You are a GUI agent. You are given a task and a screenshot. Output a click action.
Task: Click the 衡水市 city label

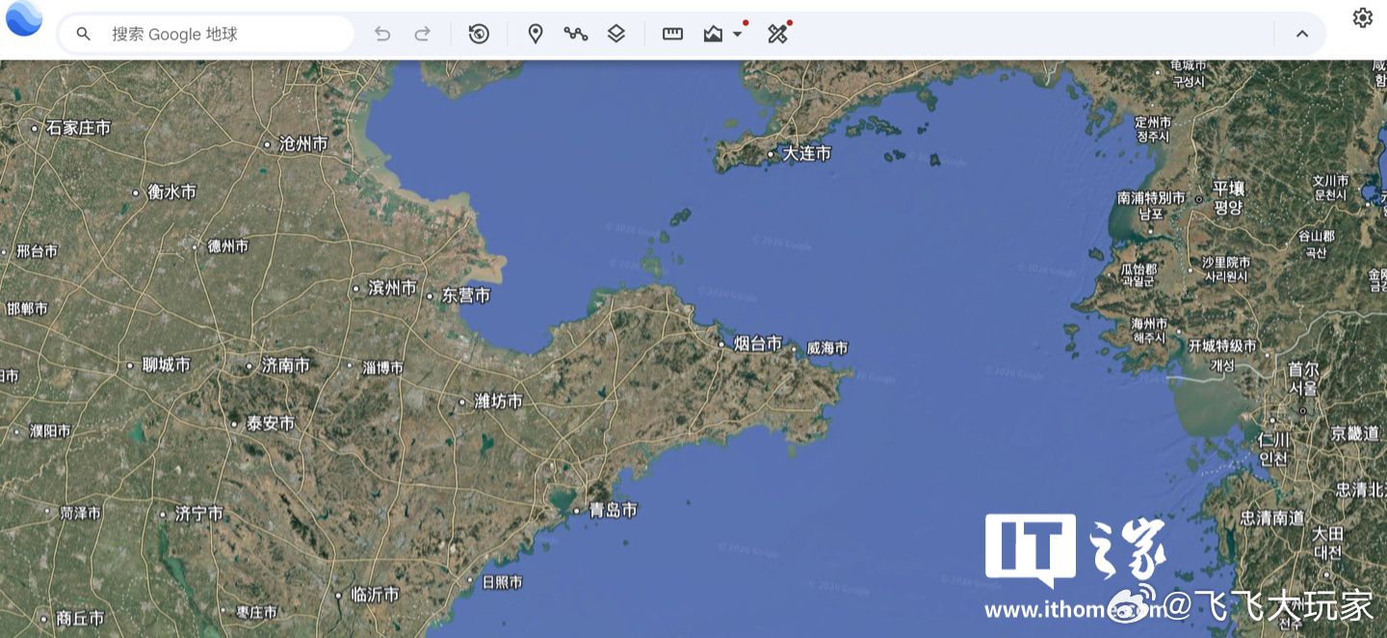click(171, 192)
